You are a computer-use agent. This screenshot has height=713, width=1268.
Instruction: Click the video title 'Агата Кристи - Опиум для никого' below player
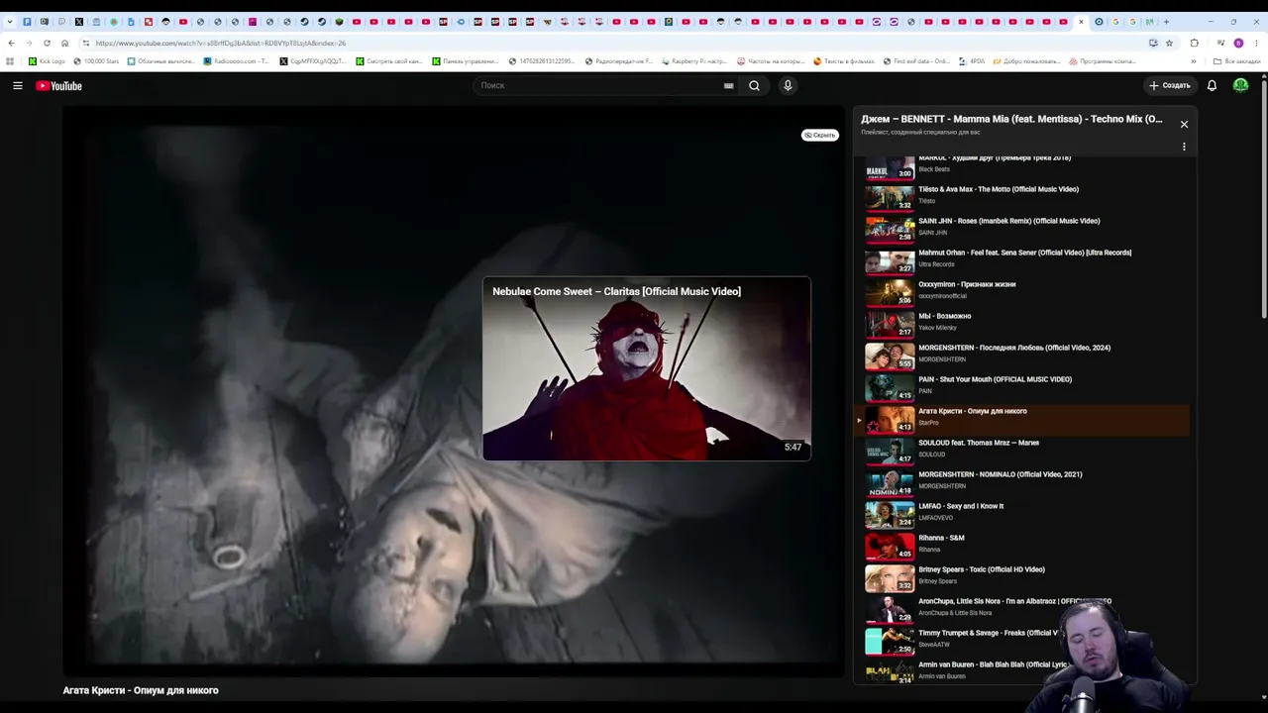click(141, 690)
